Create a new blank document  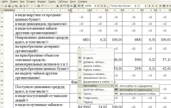click(x=2, y=6)
